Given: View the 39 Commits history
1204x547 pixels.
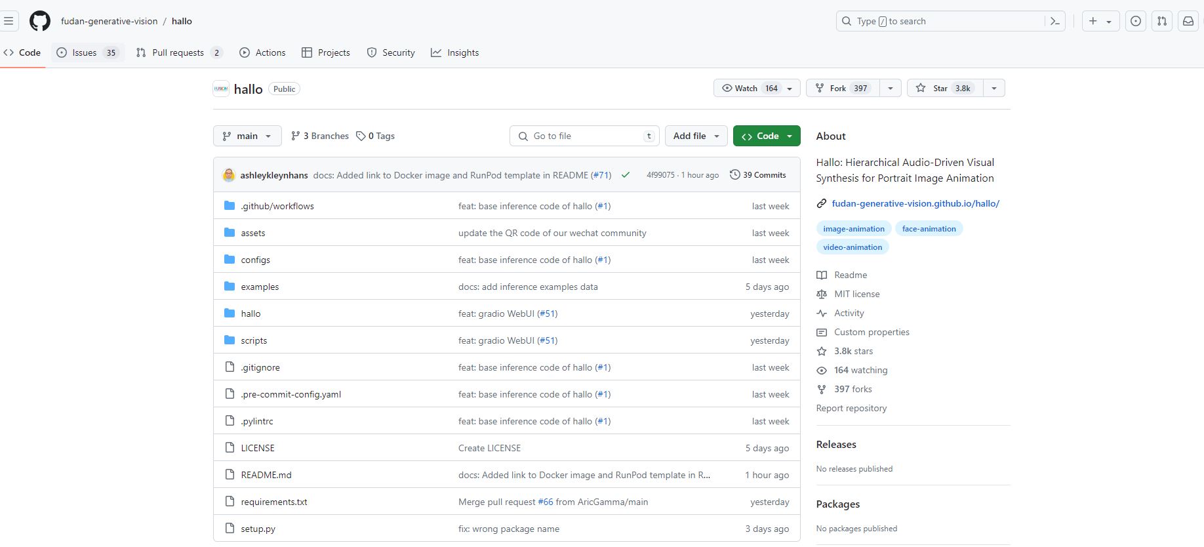Looking at the screenshot, I should point(758,175).
